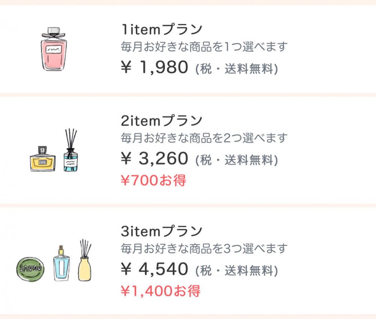376x319 pixels.
Task: Tap the yellow perfume bottle illustration
Action: [x=42, y=158]
